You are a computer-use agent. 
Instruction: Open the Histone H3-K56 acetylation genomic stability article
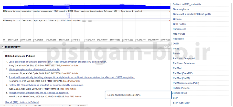point(46,85)
